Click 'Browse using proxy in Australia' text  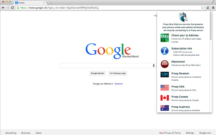point(186,110)
